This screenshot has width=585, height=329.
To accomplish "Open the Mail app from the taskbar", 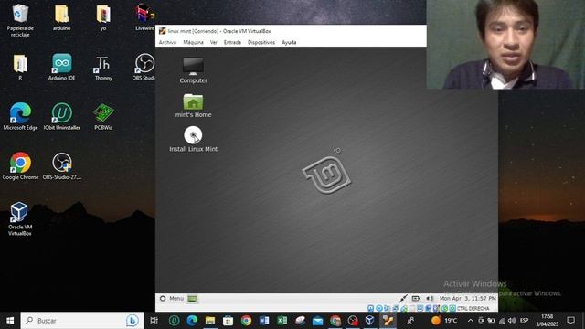I will point(317,321).
